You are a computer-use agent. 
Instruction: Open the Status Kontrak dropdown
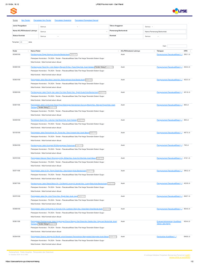[x=49, y=36]
